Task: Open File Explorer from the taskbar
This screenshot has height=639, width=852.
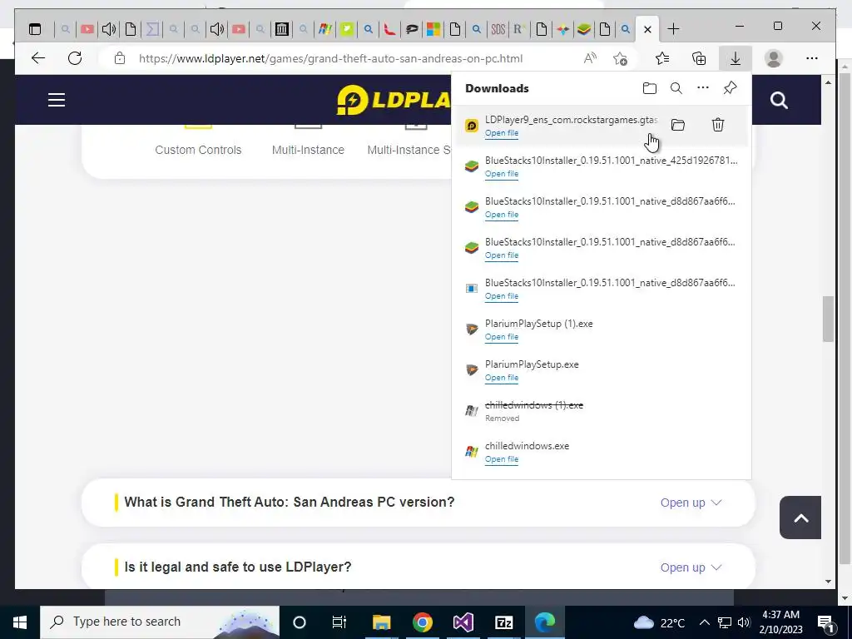Action: 381,622
